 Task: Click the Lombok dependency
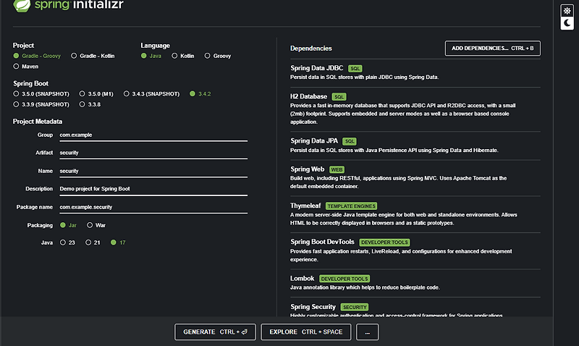point(415,283)
